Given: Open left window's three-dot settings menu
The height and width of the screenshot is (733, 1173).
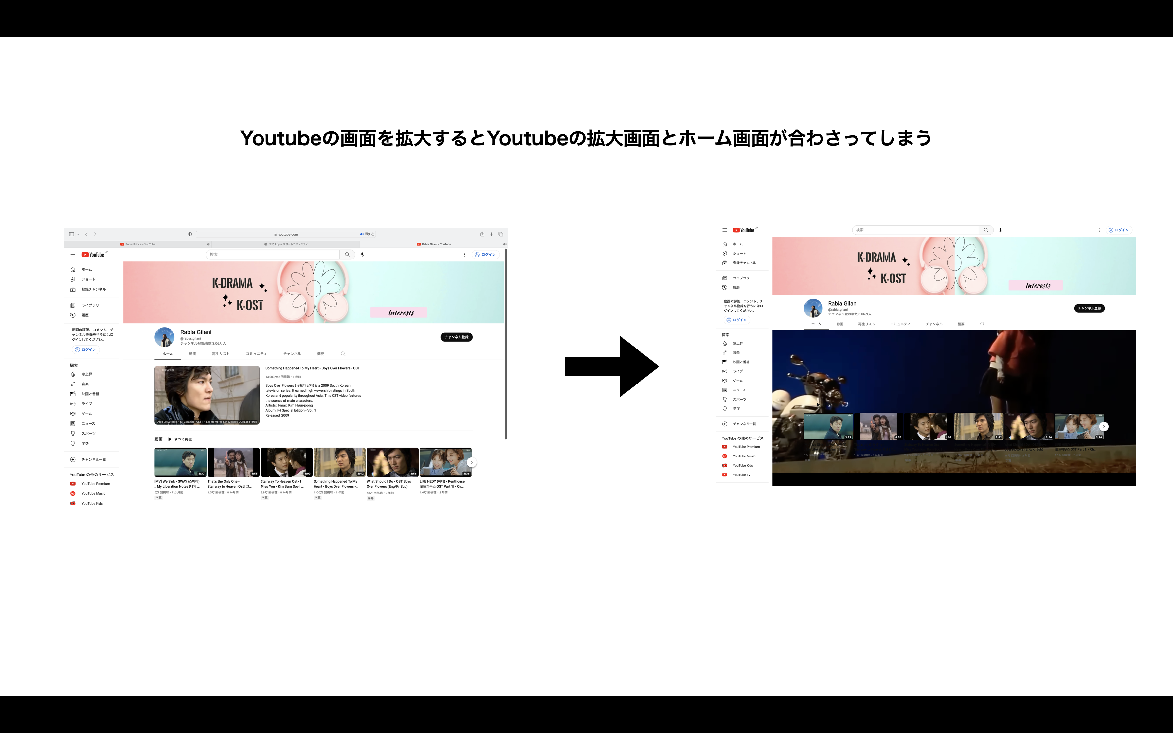Looking at the screenshot, I should coord(464,255).
